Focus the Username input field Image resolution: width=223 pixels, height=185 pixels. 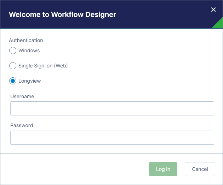(x=112, y=108)
